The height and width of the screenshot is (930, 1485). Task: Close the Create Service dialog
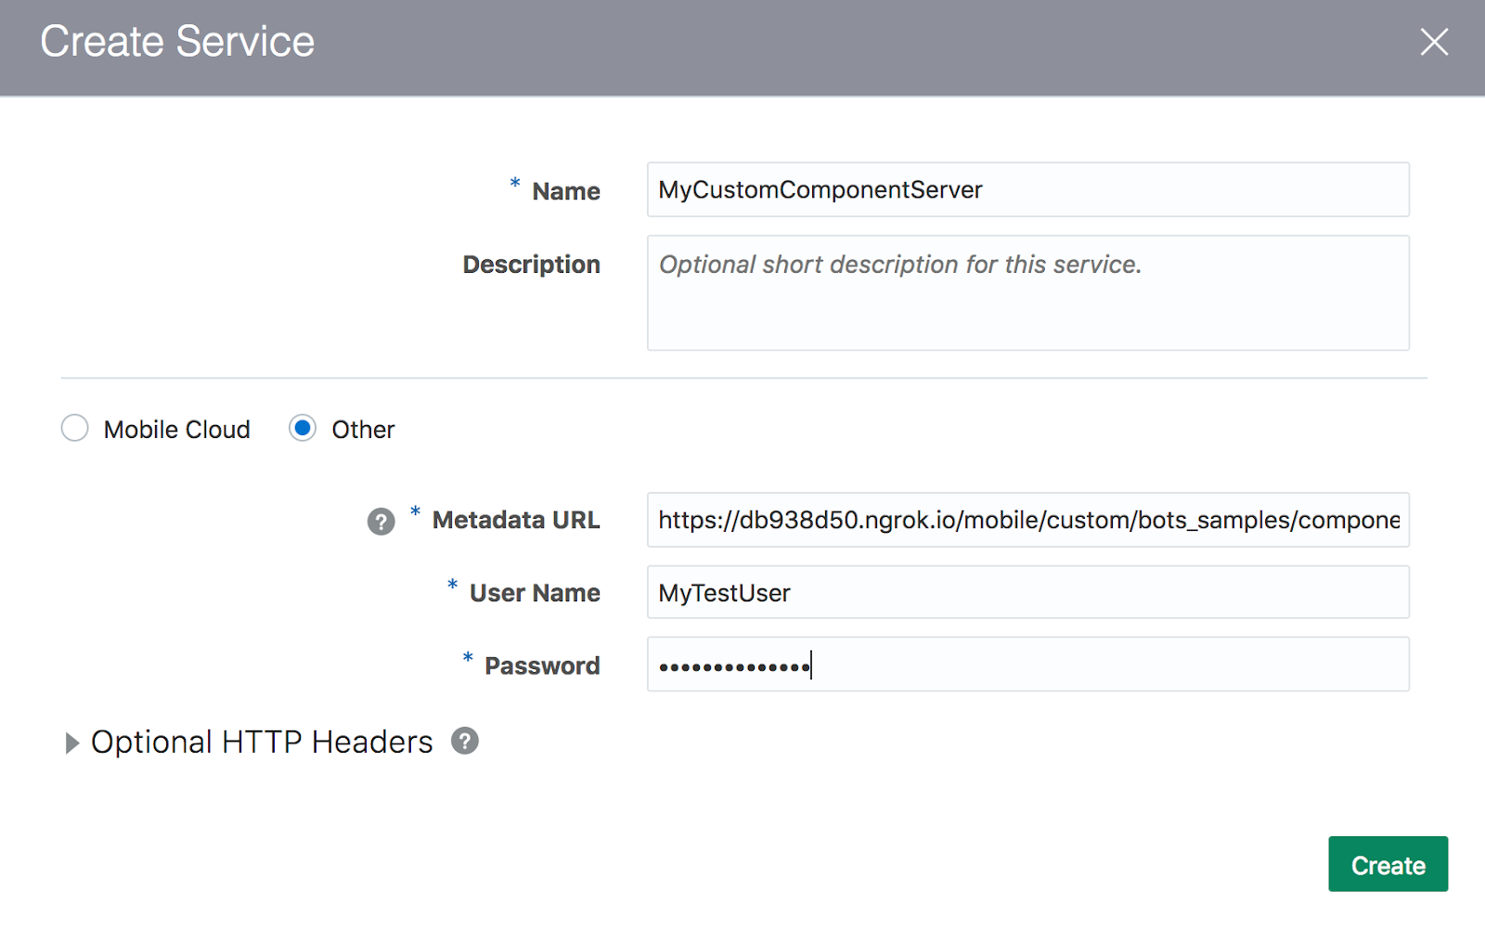(1435, 42)
